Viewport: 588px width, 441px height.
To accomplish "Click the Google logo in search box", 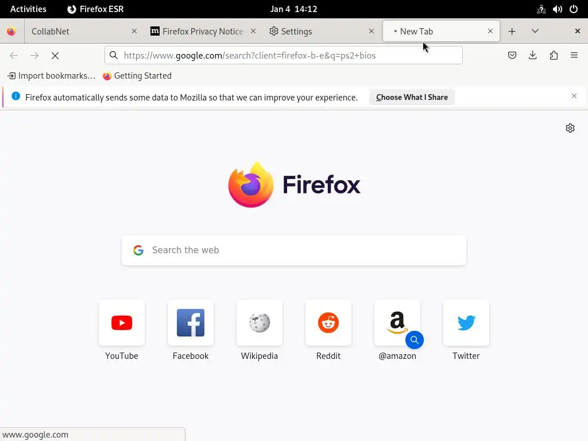I will pos(138,250).
